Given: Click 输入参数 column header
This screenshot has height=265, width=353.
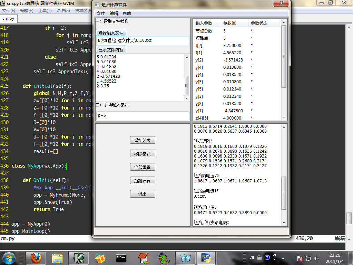Looking at the screenshot, I should [207, 23].
